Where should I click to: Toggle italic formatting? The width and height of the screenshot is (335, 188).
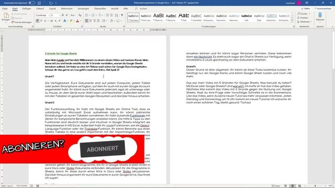click(41, 21)
